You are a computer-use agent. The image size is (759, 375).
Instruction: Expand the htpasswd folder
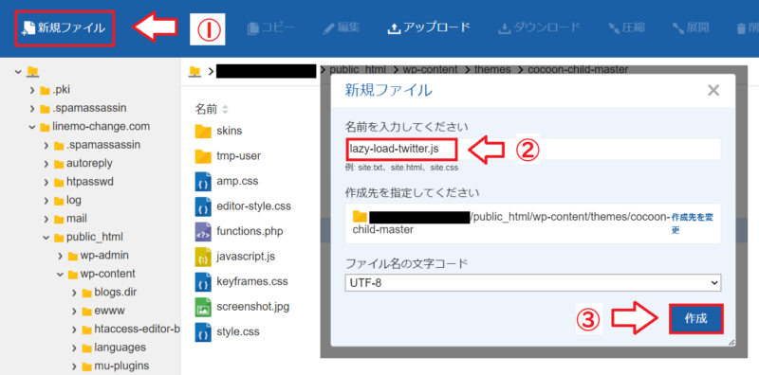[x=46, y=182]
